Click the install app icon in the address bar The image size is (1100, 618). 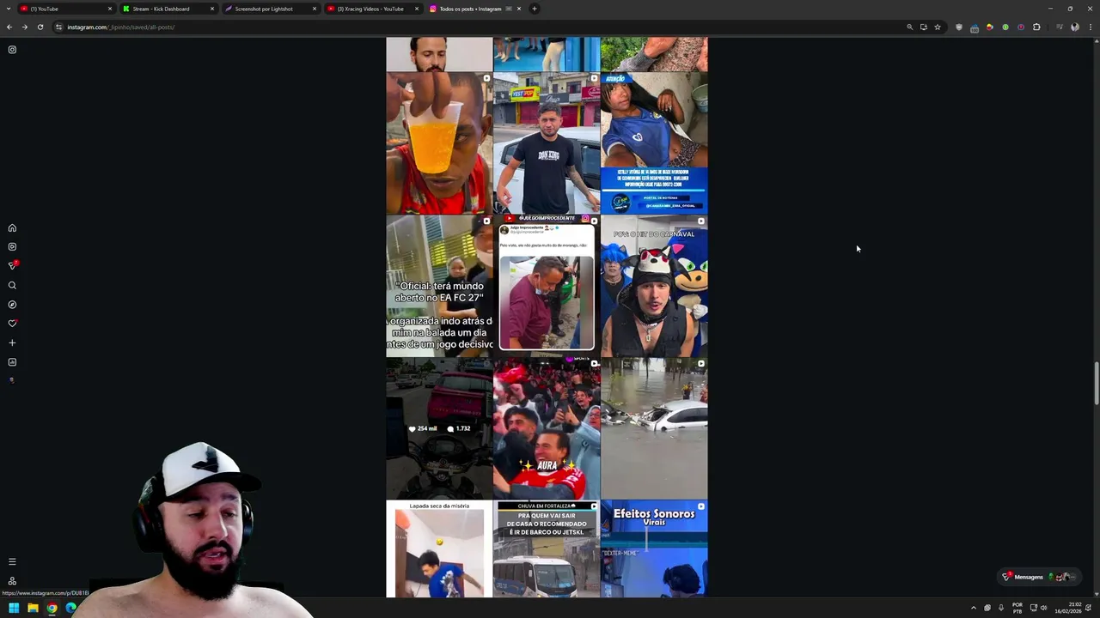point(924,27)
